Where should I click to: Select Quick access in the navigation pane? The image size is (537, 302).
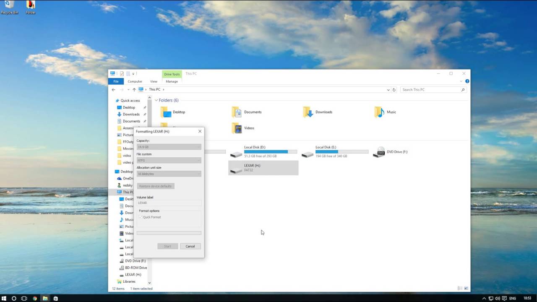tap(130, 101)
